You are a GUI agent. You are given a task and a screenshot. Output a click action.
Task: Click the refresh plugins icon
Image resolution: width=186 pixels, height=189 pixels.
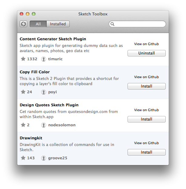pyautogui.click(x=23, y=24)
